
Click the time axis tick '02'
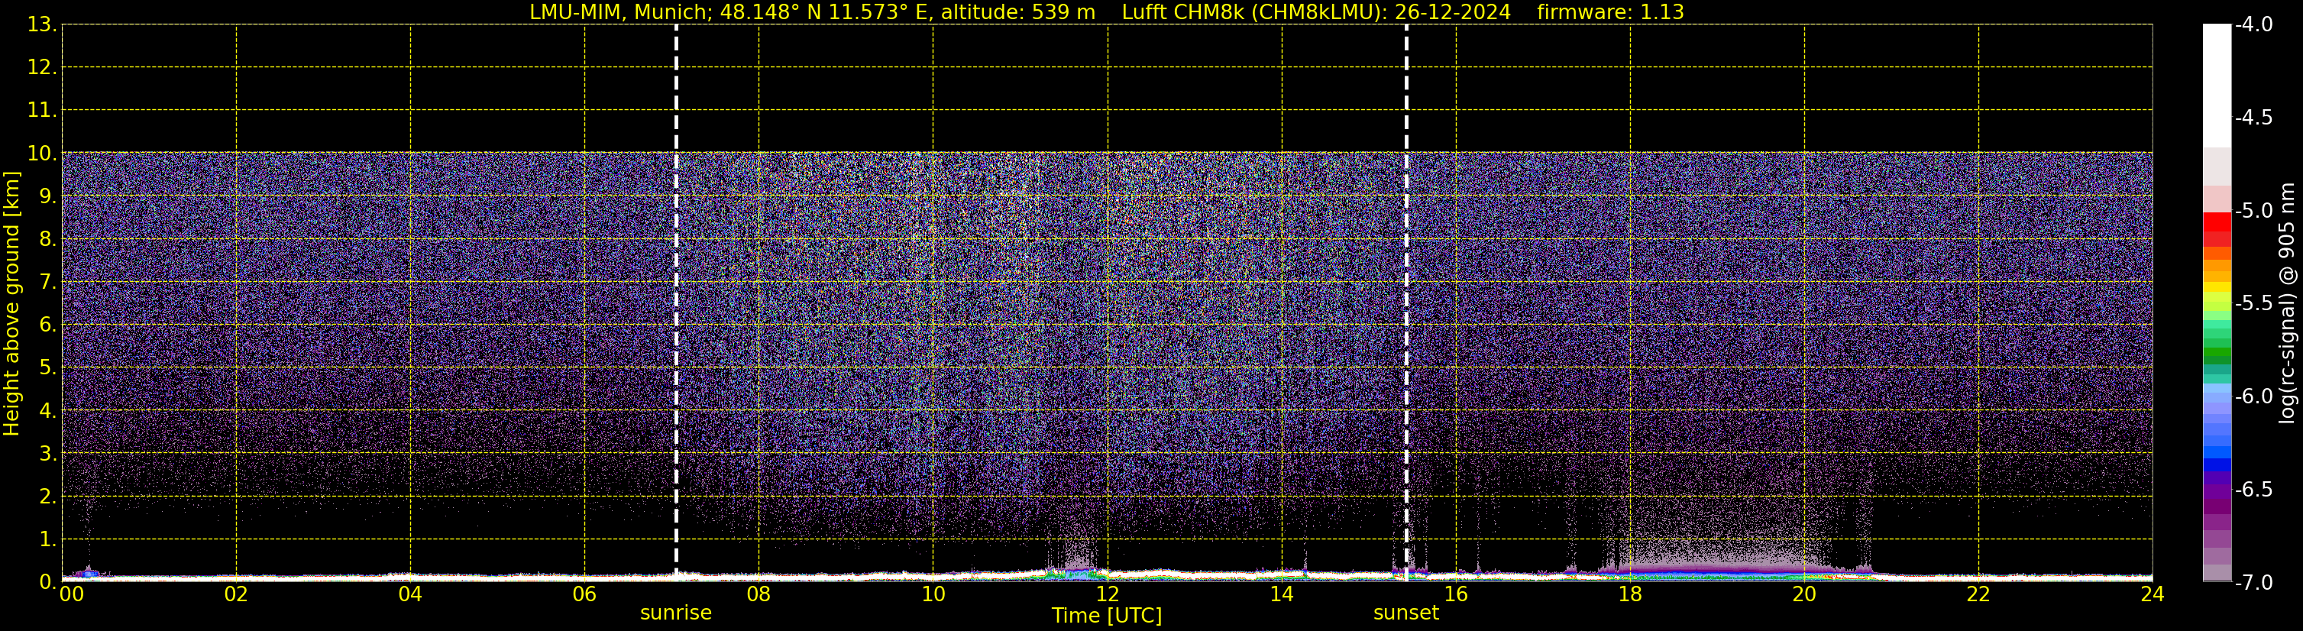tap(236, 594)
